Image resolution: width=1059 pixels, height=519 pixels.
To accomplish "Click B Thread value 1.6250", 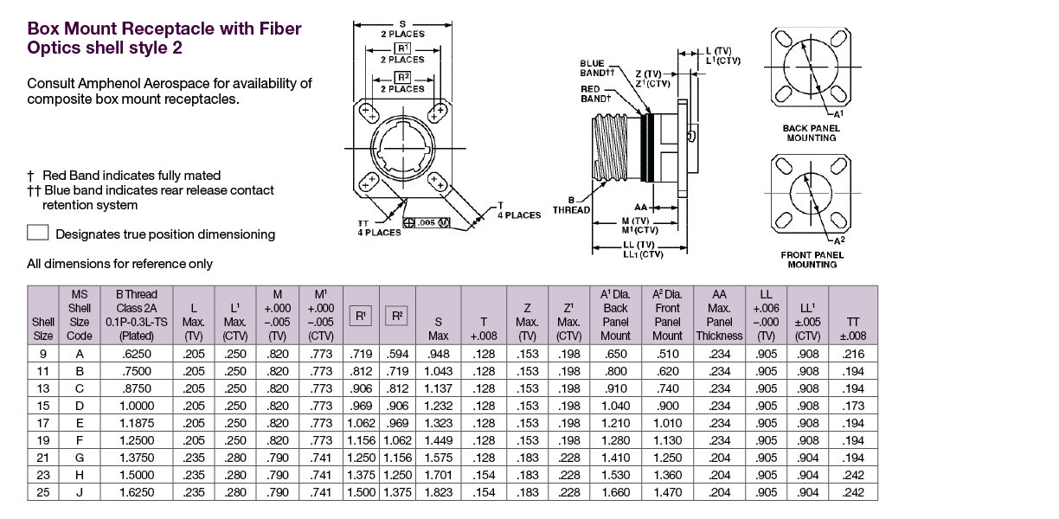I will (136, 492).
